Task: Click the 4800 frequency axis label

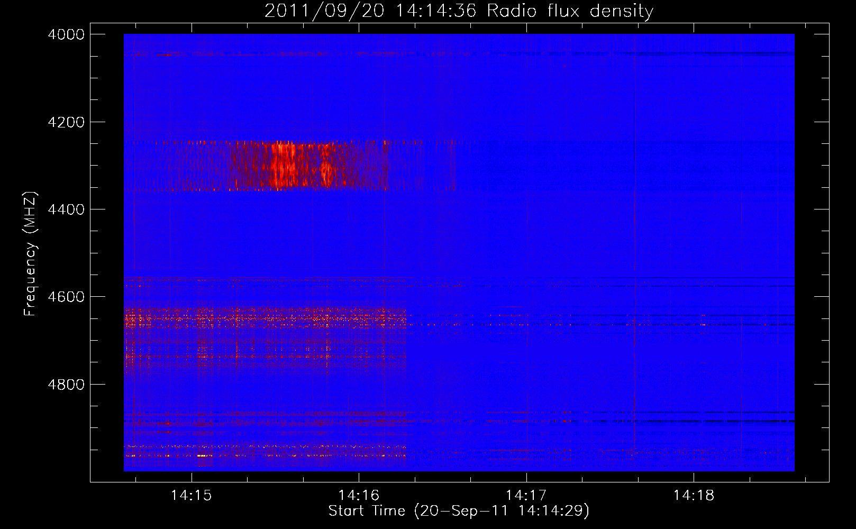Action: (66, 384)
